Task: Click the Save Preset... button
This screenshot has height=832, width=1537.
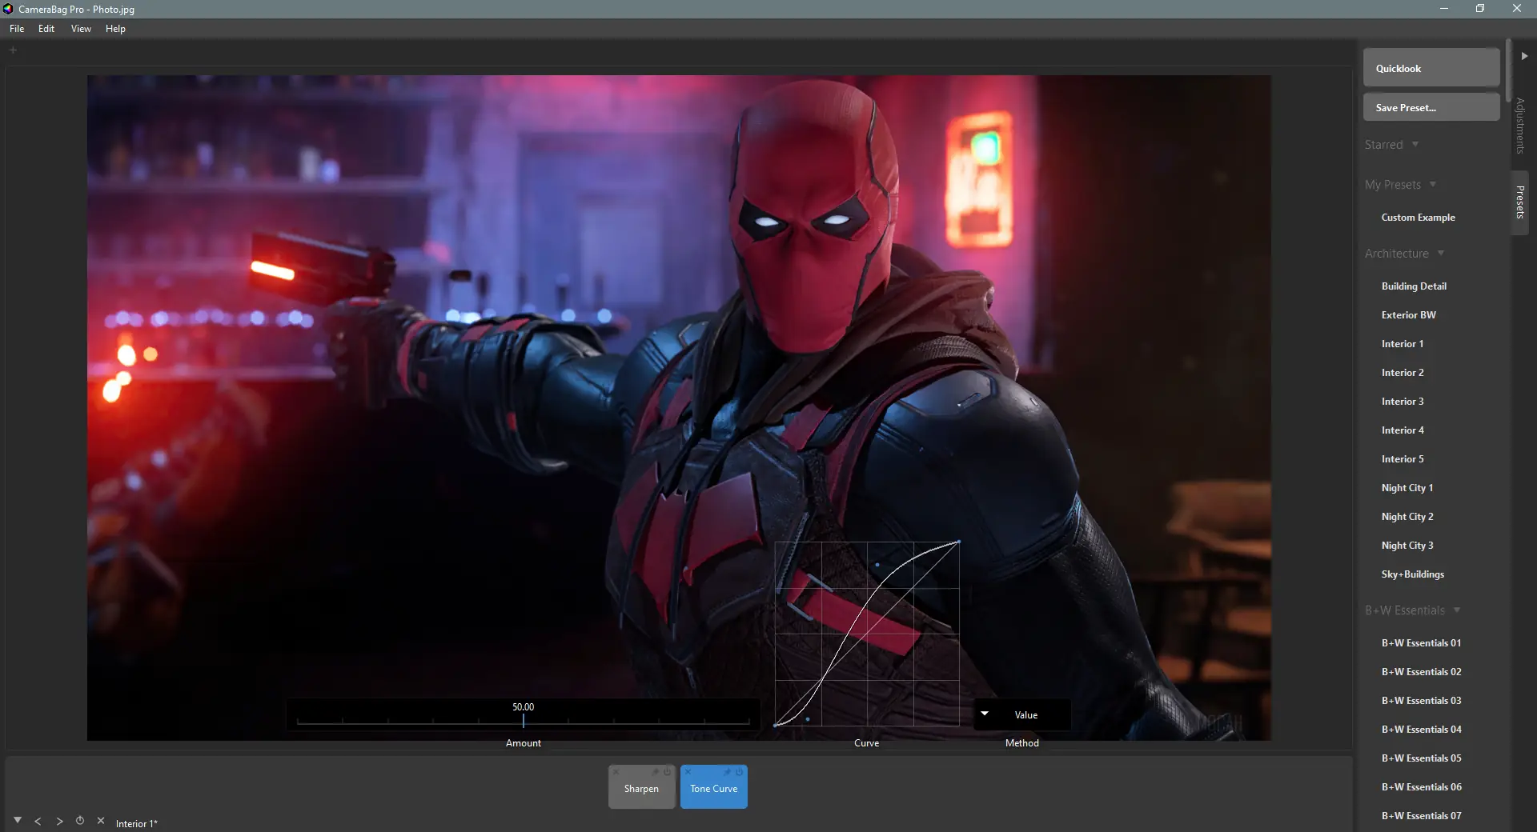Action: tap(1431, 108)
